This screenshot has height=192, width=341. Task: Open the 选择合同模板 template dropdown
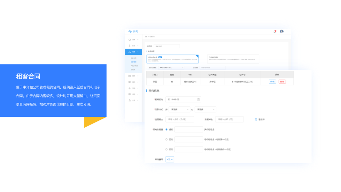[x=171, y=68]
